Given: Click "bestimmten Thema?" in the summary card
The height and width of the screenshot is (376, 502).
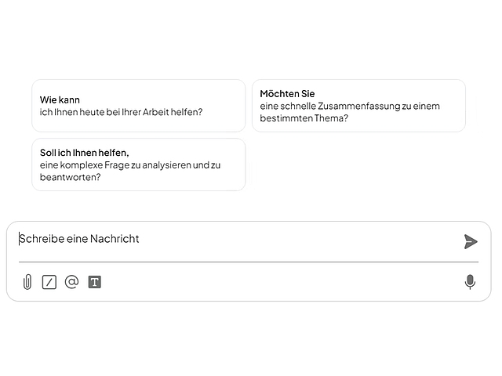Looking at the screenshot, I should (304, 118).
